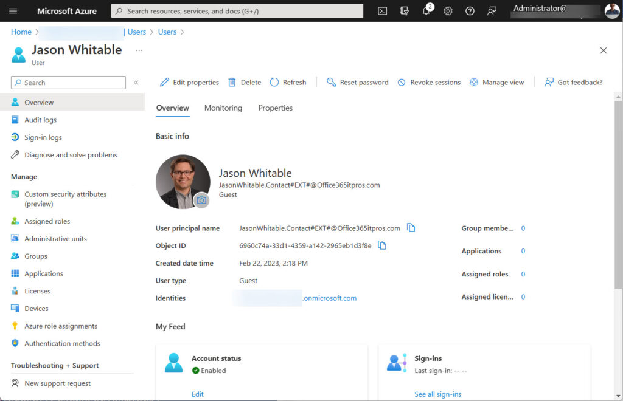Open the top bar feedback icon
The width and height of the screenshot is (623, 401).
(x=492, y=11)
